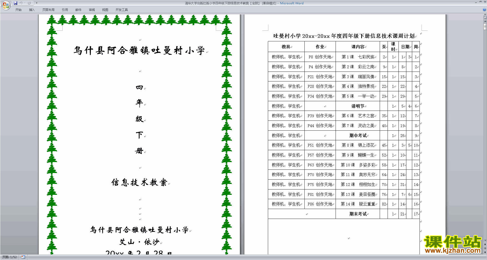
Task: Open the round Office button menu
Action: (x=6, y=6)
